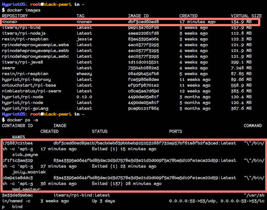Select the 'jessie' tag
This screenshot has width=267, height=210.
click(x=84, y=39)
